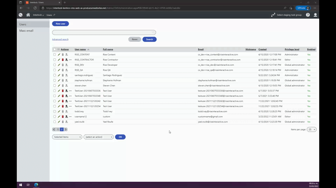Open more actions for username12 row

70,117
